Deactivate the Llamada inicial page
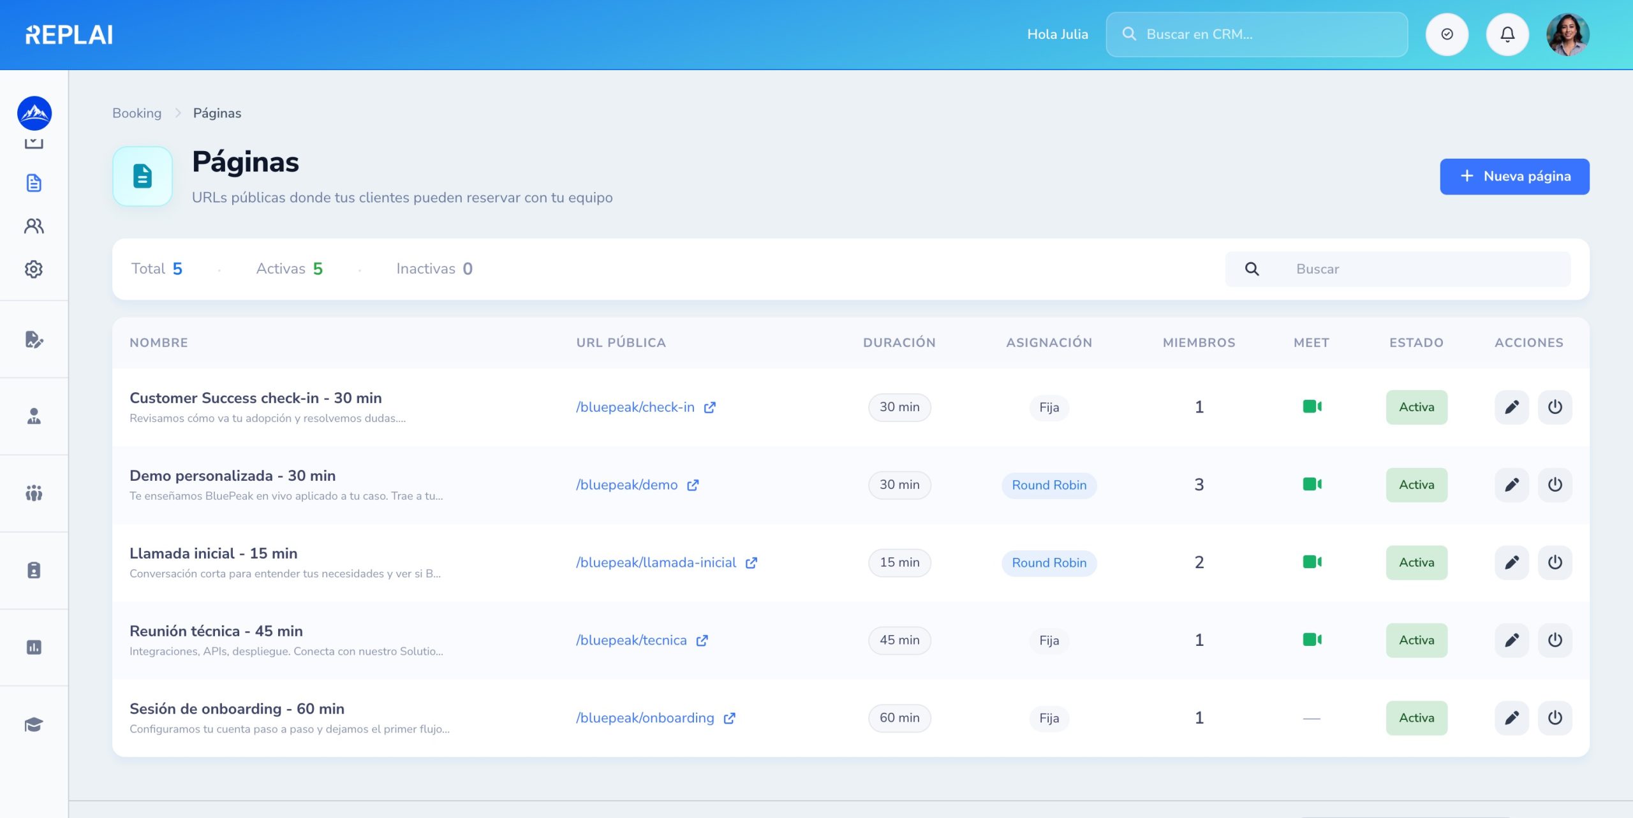 pyautogui.click(x=1555, y=562)
